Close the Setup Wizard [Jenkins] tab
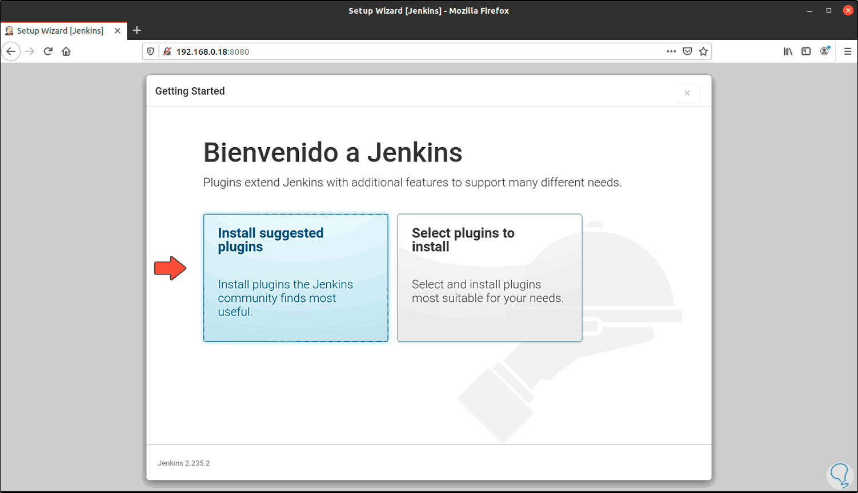The height and width of the screenshot is (493, 858). pyautogui.click(x=118, y=31)
